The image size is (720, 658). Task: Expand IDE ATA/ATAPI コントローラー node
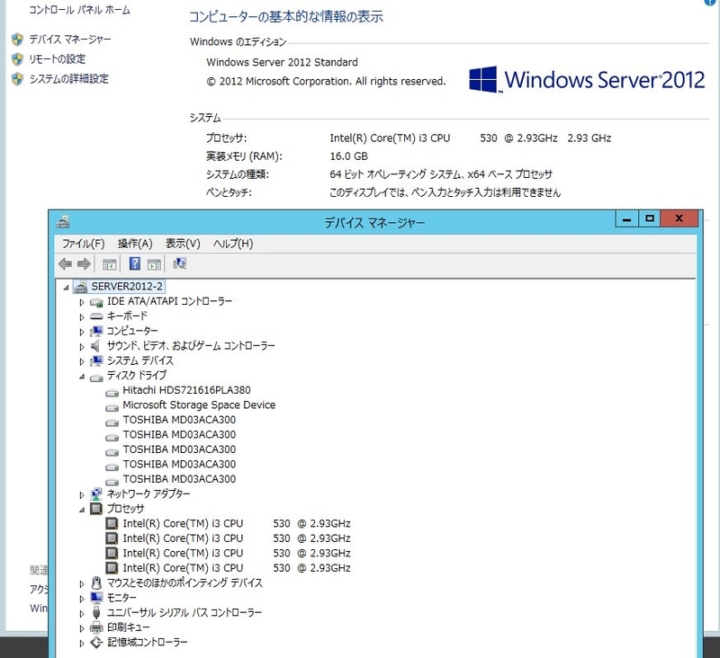tap(82, 302)
